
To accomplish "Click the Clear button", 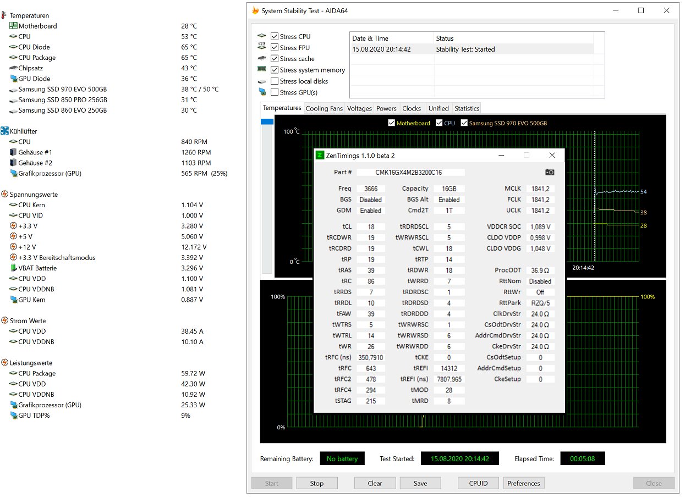I will pos(375,483).
